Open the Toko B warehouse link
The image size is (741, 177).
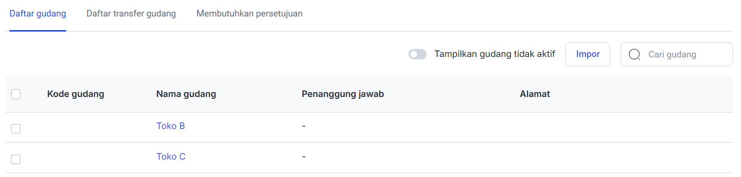point(170,126)
